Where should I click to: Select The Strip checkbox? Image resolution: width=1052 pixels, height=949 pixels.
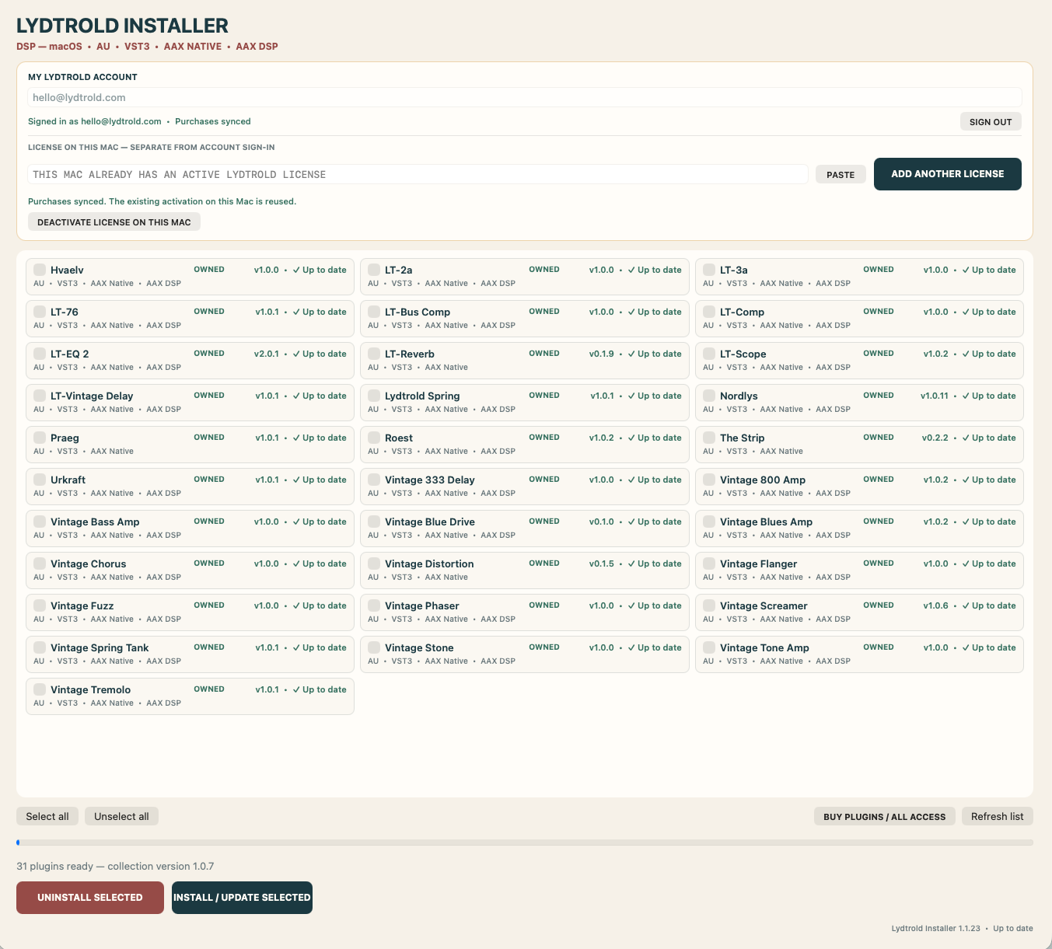pos(709,438)
